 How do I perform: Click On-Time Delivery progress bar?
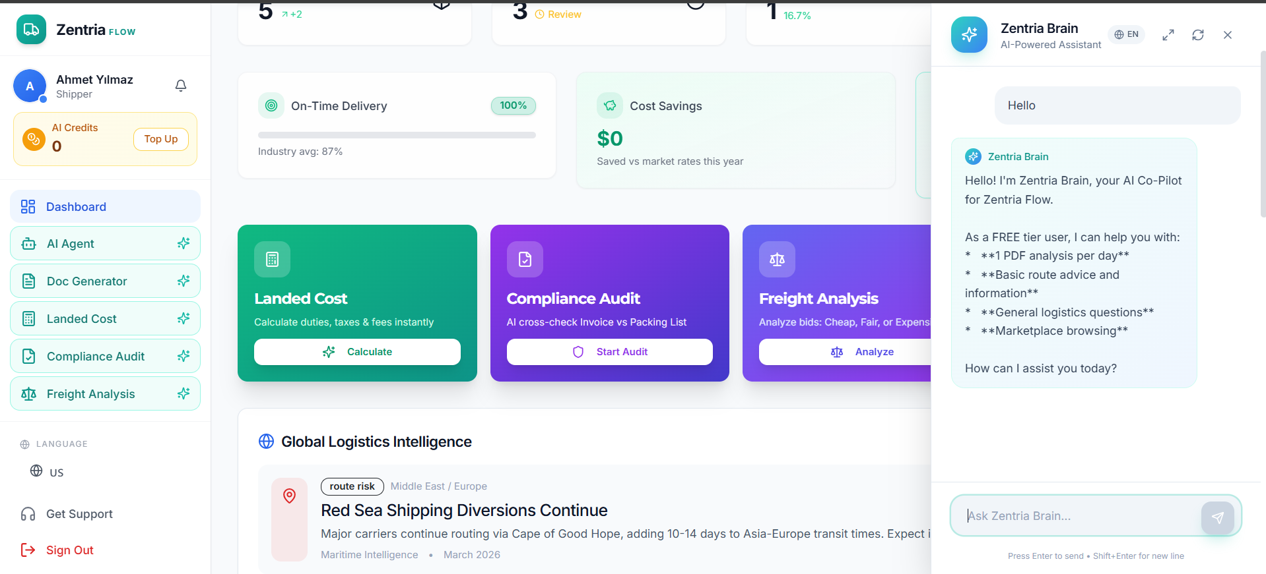[397, 135]
